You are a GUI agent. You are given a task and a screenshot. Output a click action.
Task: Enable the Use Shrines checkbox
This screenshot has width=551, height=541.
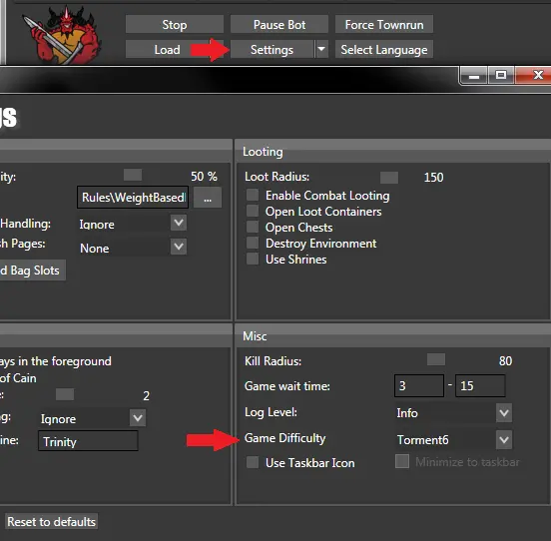(x=253, y=259)
